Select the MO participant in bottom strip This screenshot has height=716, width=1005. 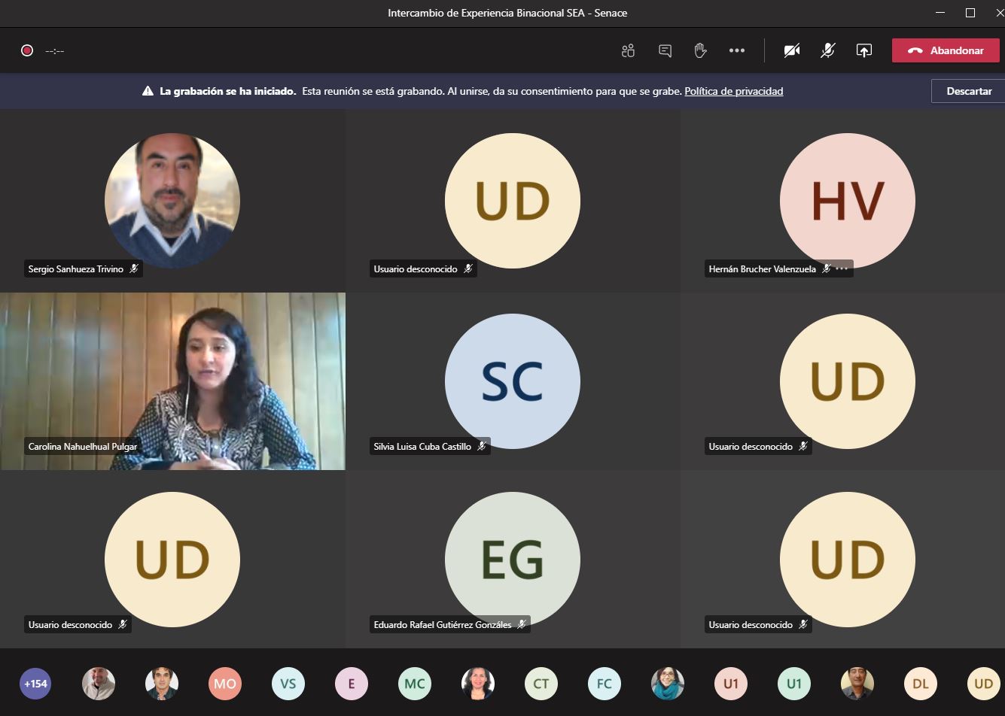pos(225,684)
